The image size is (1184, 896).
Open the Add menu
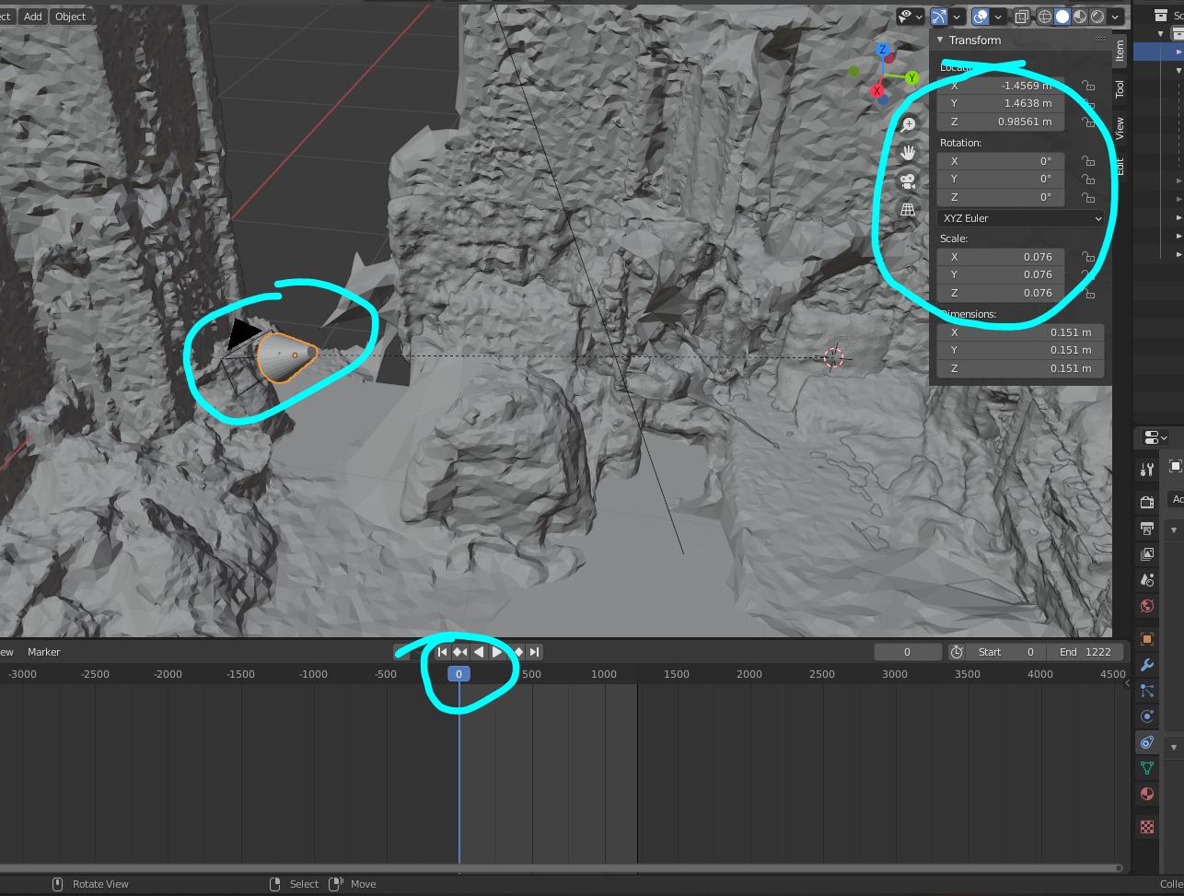pos(33,16)
